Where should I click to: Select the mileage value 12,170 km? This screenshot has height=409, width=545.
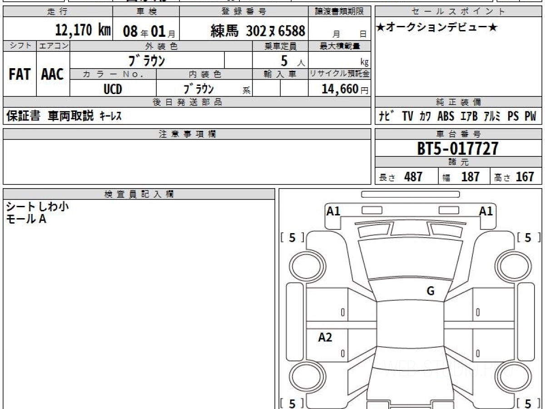(83, 30)
